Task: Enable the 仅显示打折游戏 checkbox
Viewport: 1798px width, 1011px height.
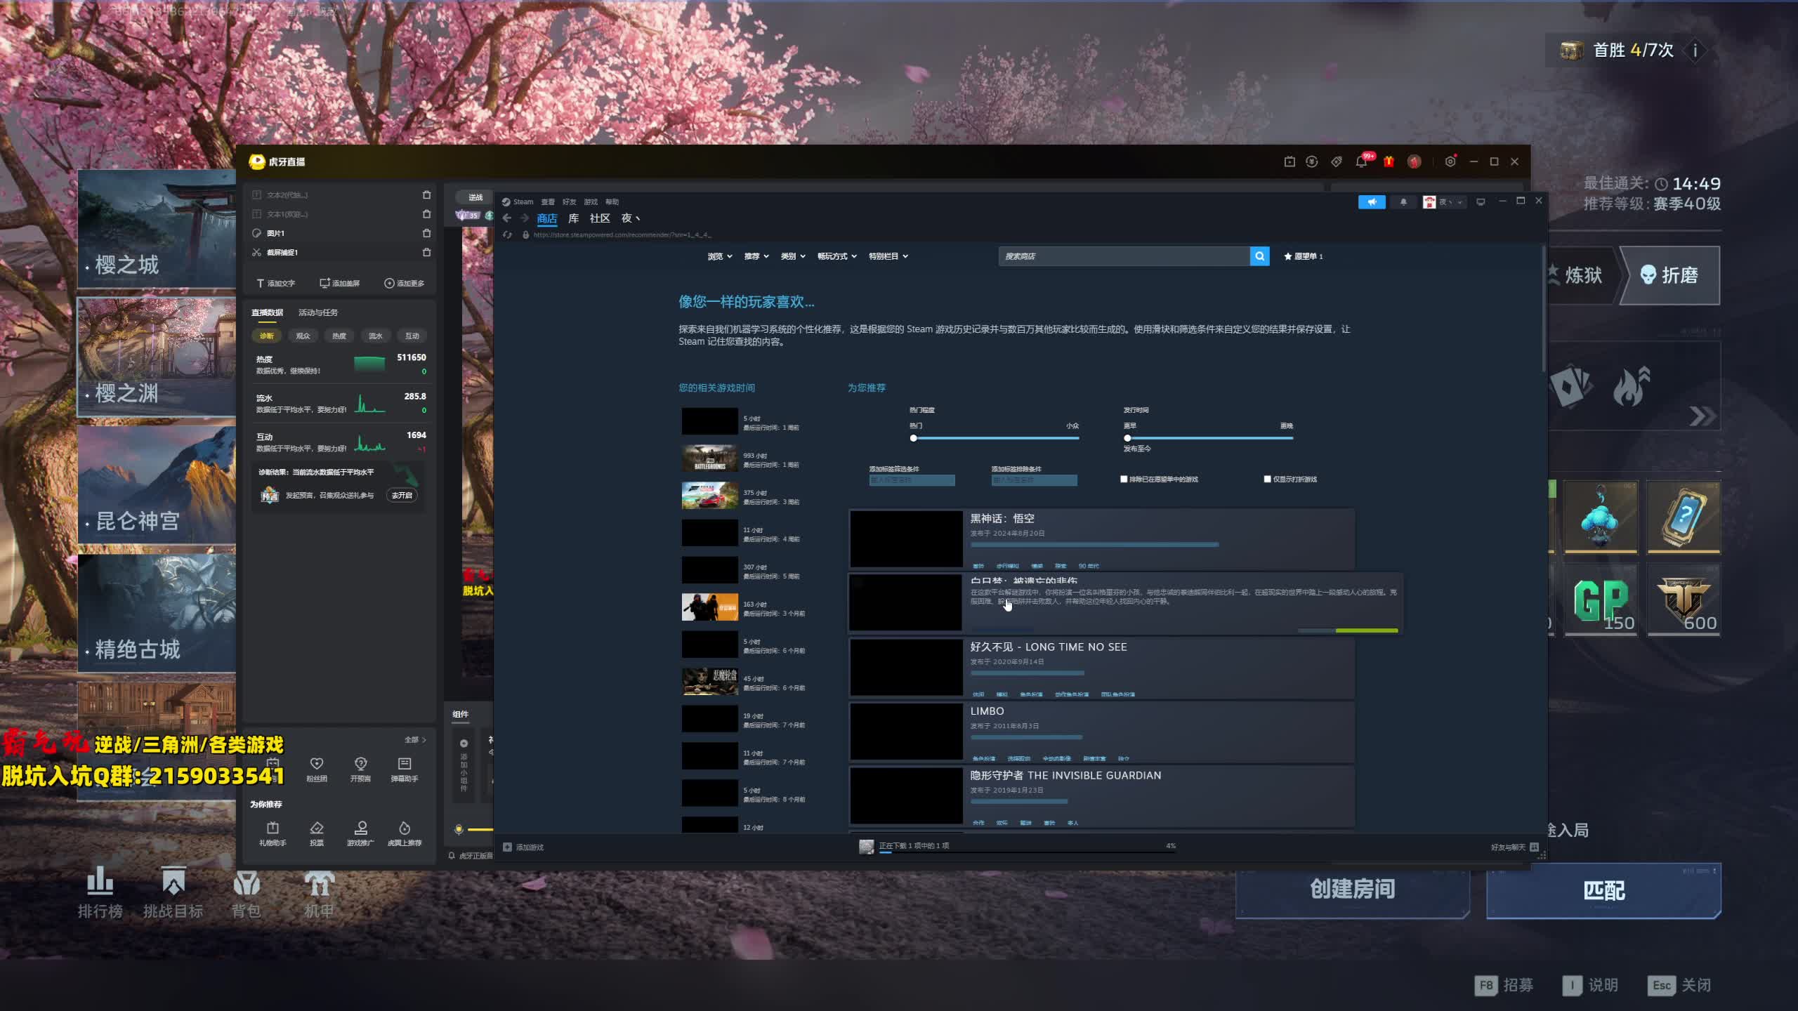Action: (x=1267, y=480)
